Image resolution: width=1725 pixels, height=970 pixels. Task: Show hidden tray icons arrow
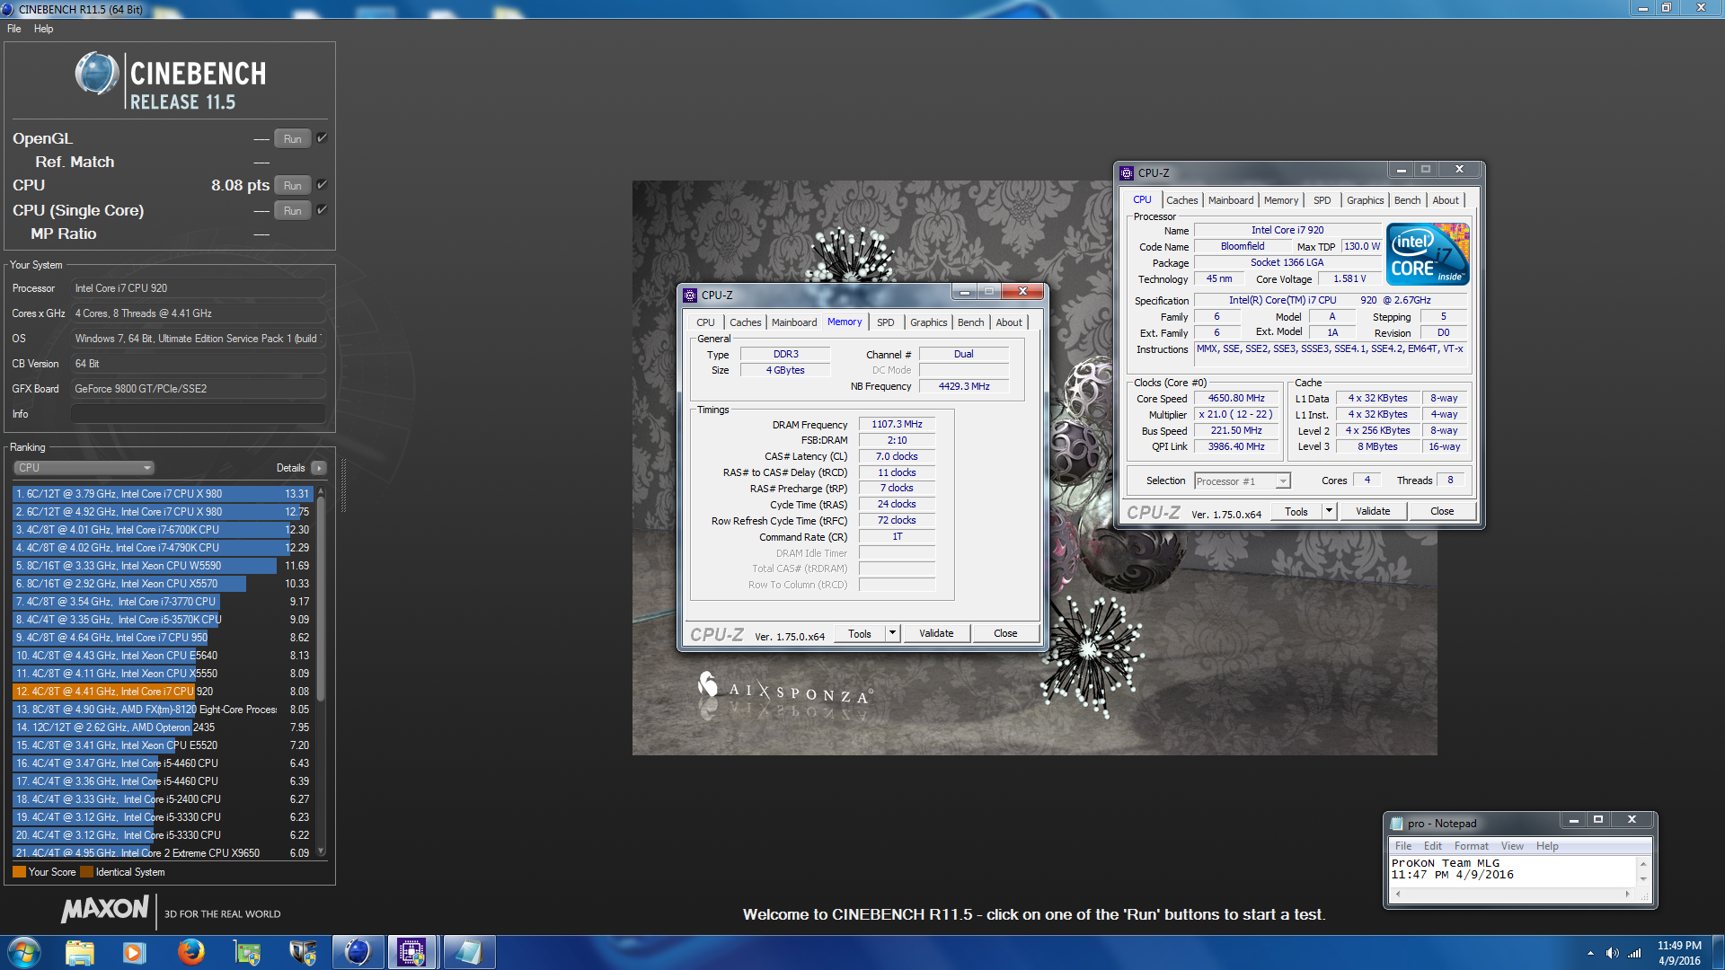(x=1590, y=953)
